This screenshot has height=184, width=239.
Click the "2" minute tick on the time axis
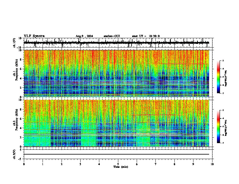[62, 164]
